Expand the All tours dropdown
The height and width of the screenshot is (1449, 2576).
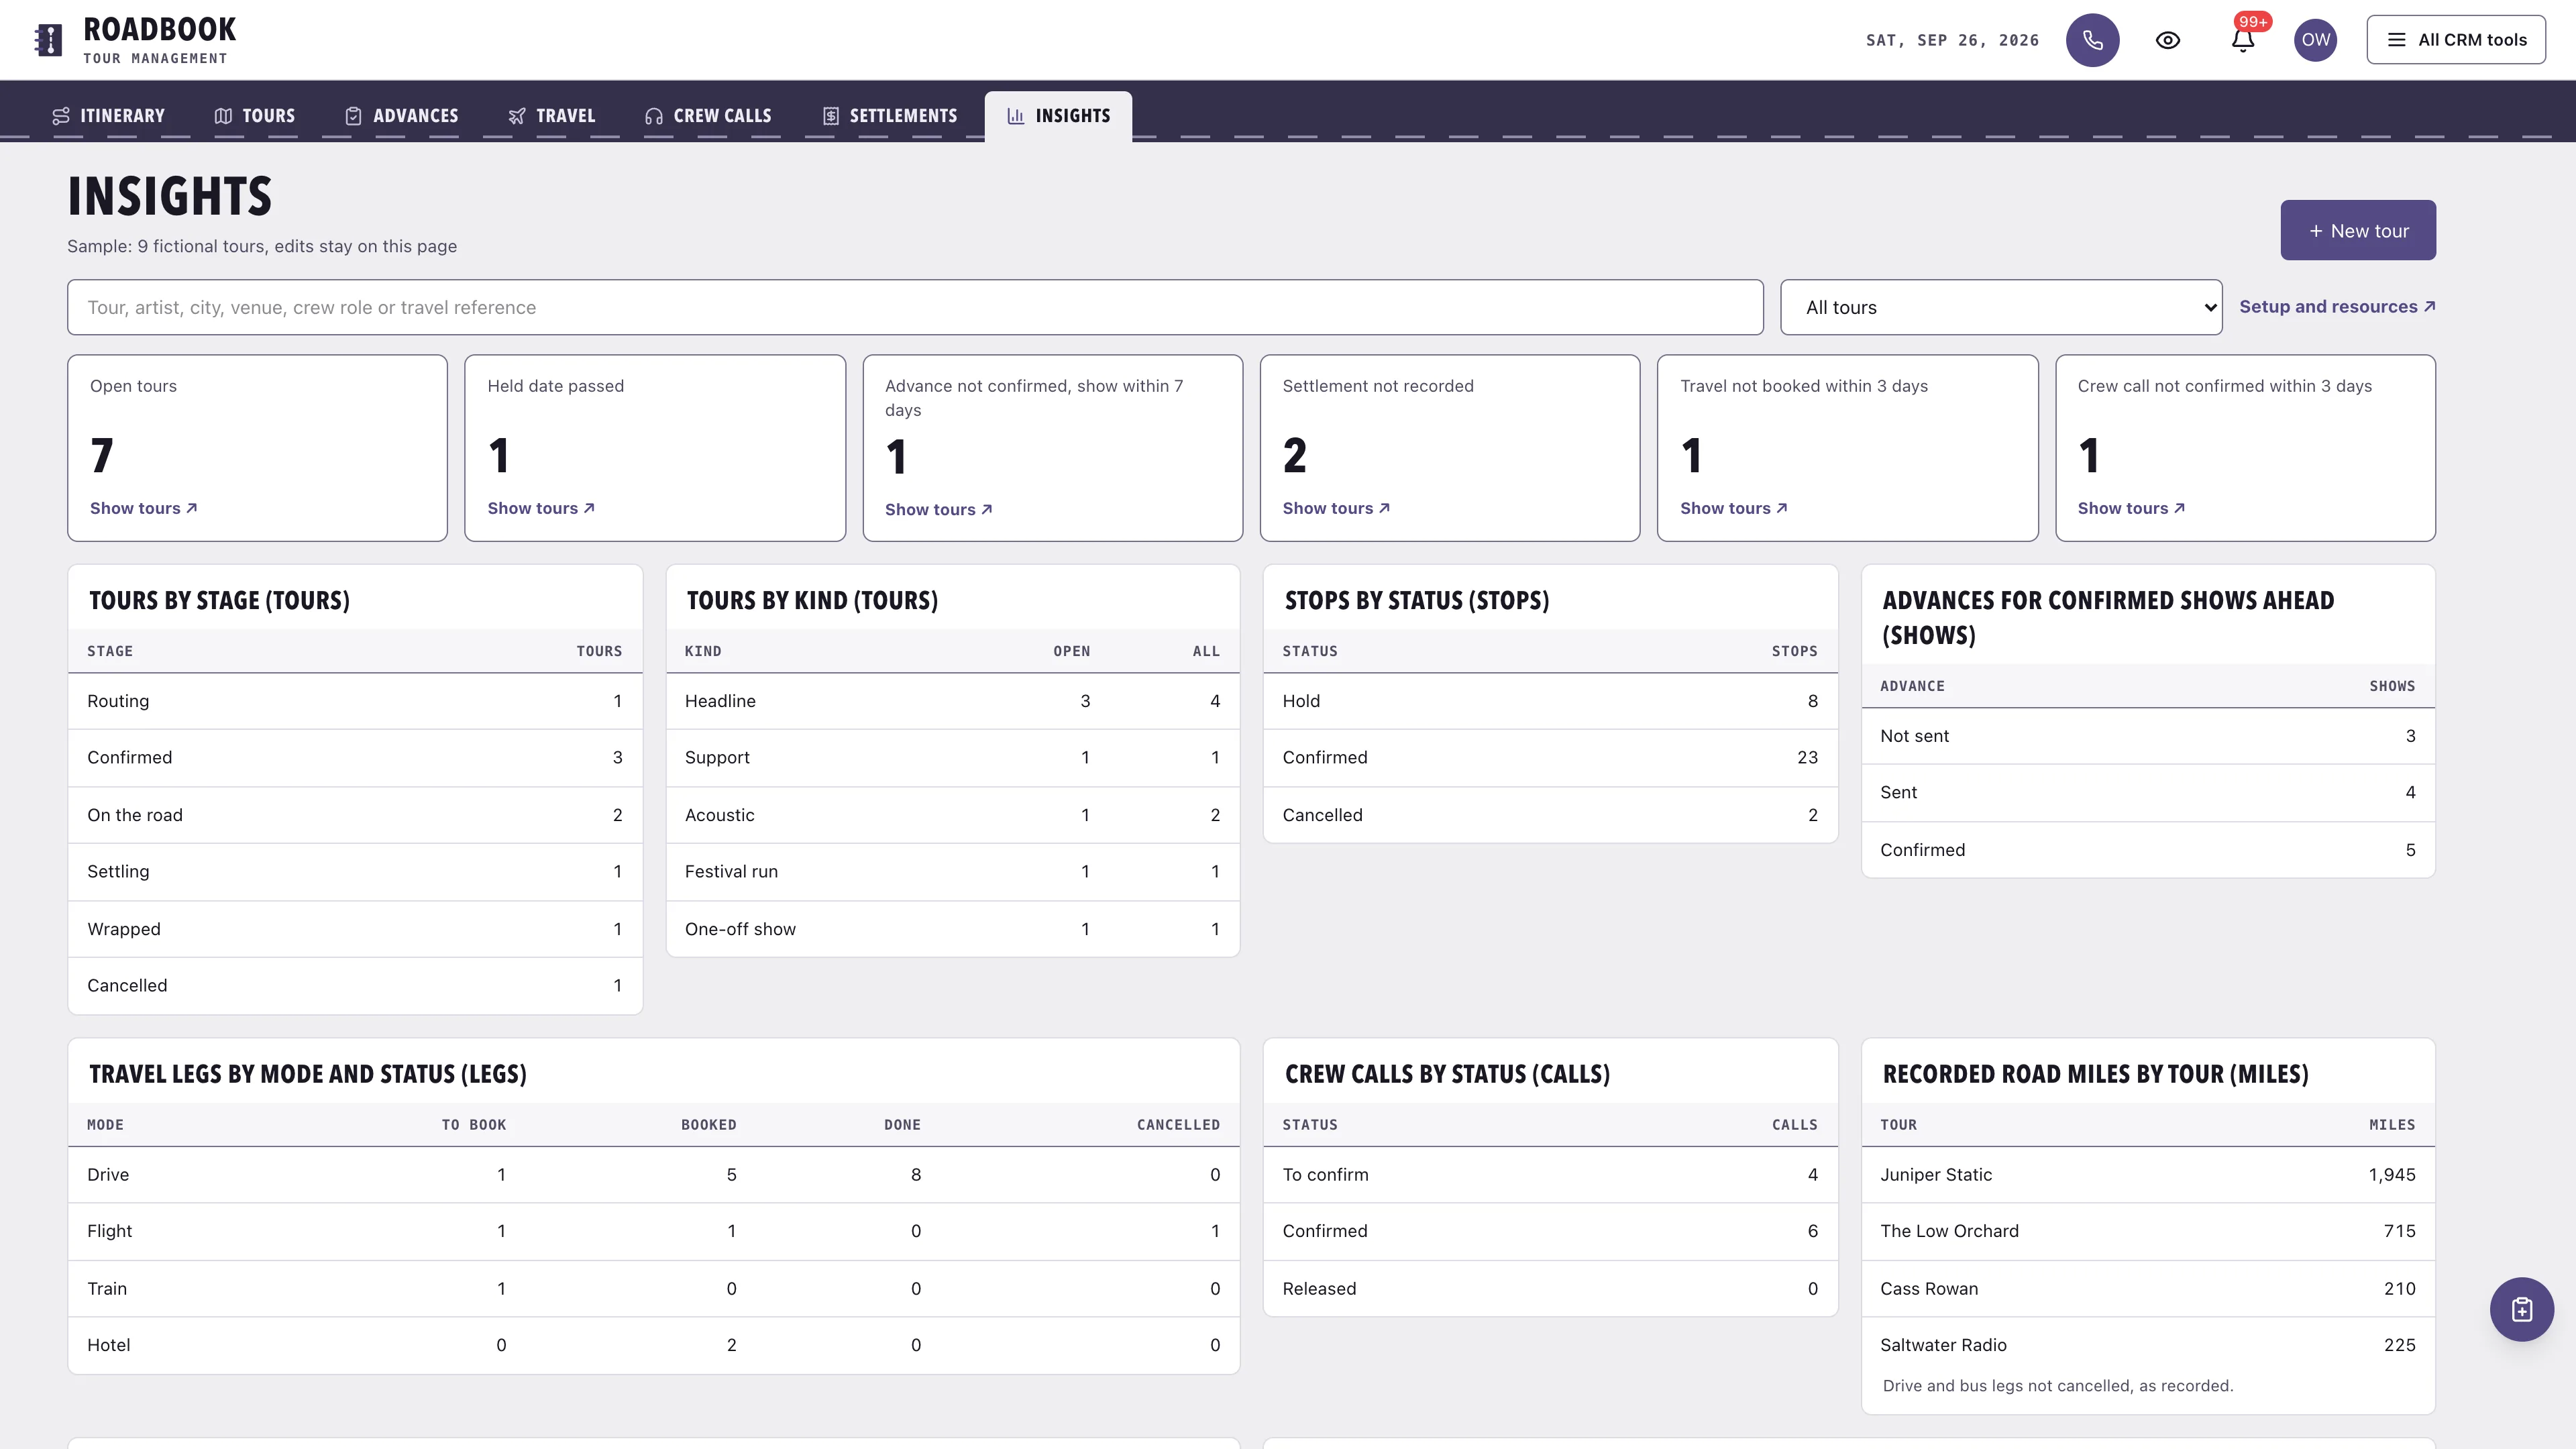coord(2001,307)
